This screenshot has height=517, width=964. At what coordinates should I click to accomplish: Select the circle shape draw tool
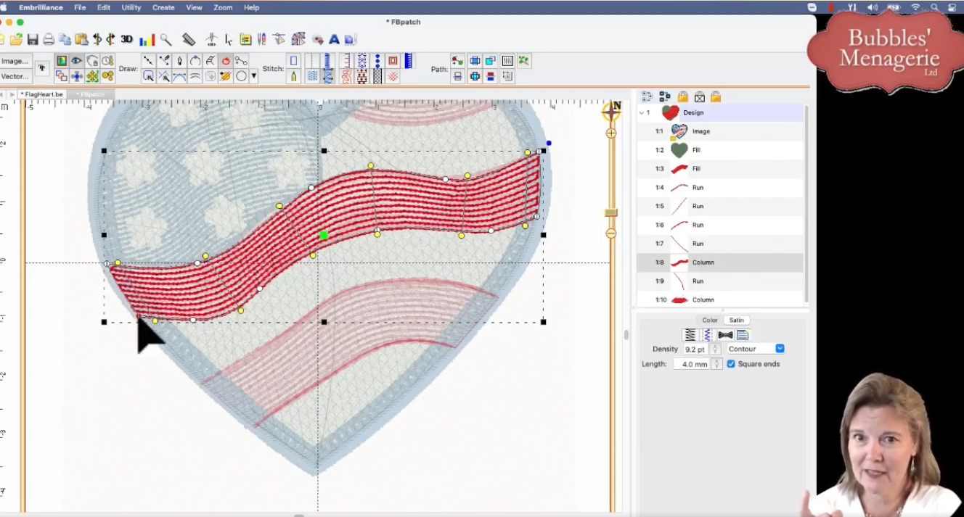click(x=240, y=76)
